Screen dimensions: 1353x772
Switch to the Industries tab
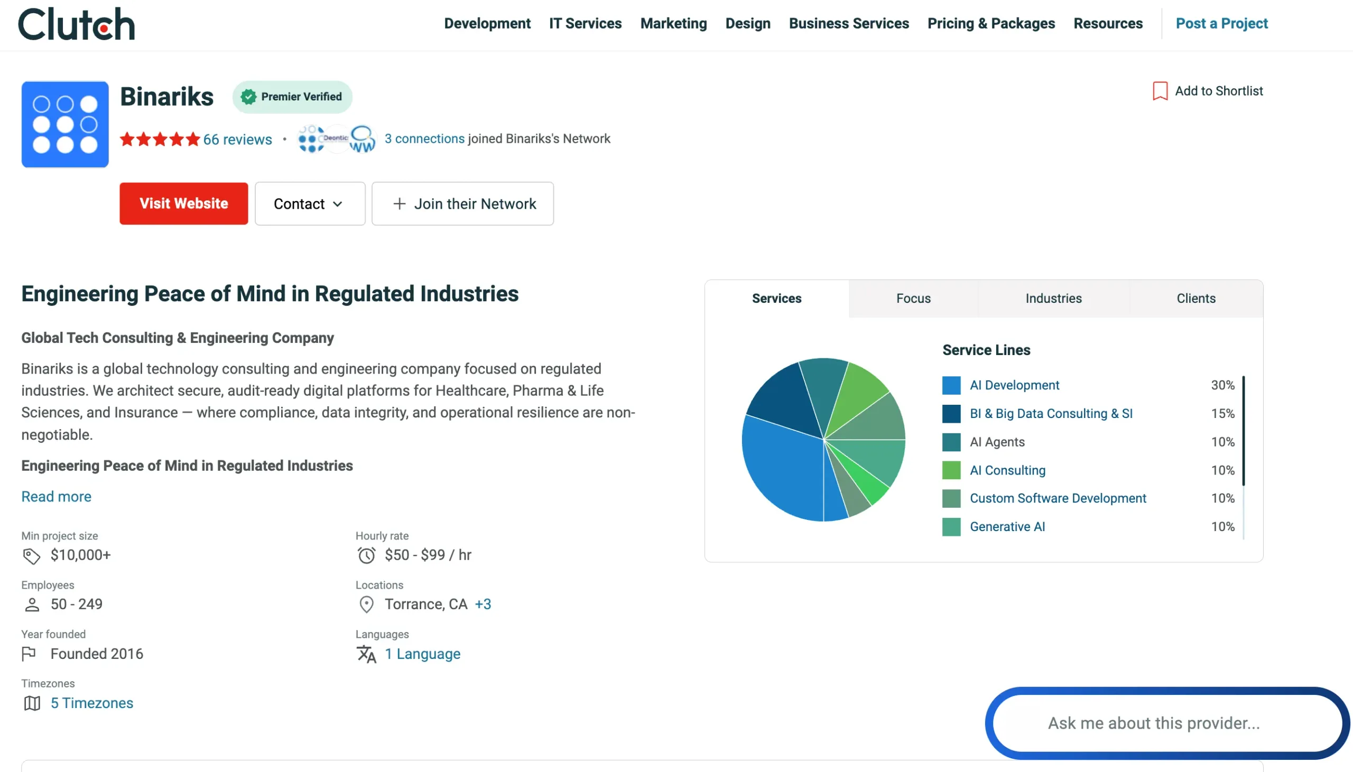(x=1053, y=298)
